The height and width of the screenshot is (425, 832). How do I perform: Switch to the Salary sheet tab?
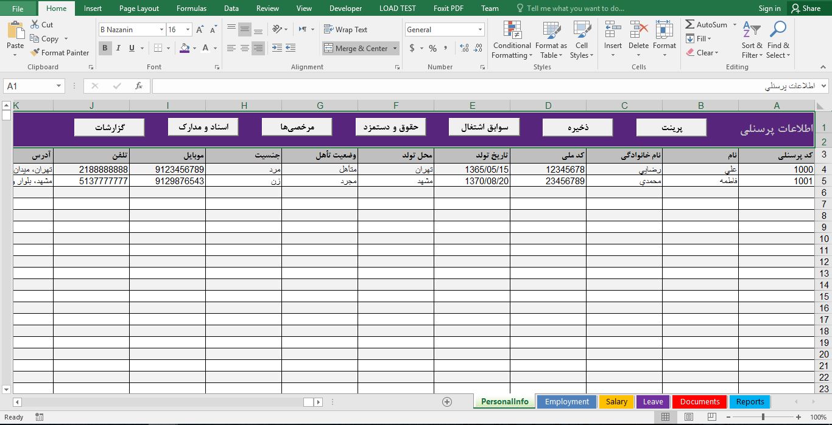click(616, 402)
